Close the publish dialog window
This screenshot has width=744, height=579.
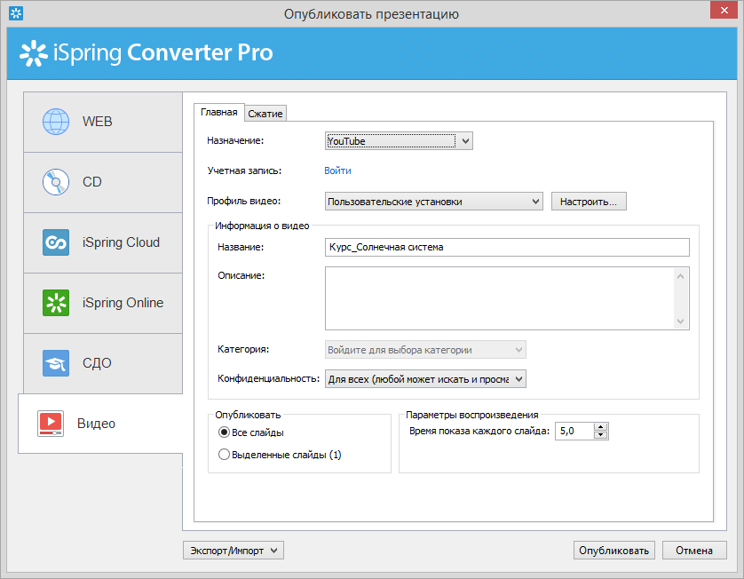[724, 10]
